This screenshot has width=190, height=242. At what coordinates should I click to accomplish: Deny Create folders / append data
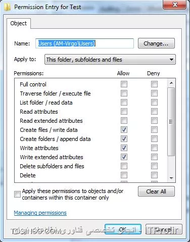154,139
